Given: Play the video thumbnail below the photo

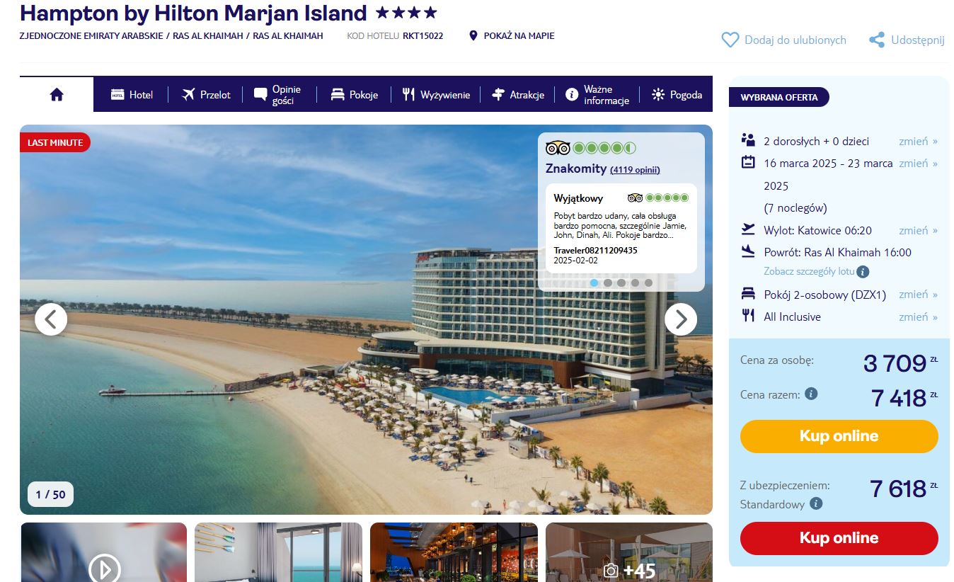Looking at the screenshot, I should point(104,568).
